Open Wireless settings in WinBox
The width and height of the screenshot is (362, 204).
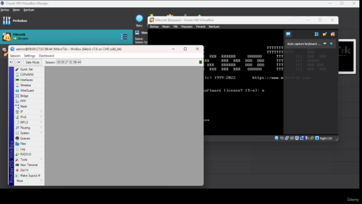tap(25, 85)
